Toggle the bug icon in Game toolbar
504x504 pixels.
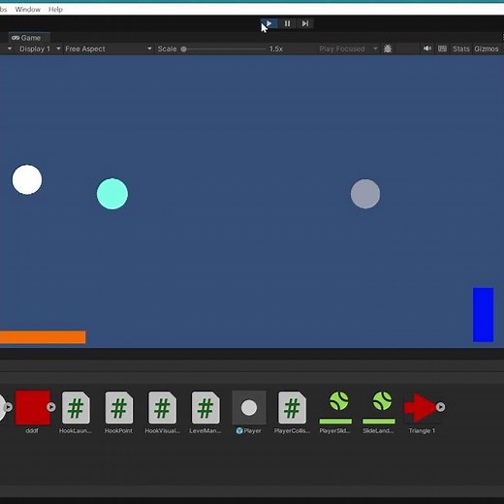388,48
